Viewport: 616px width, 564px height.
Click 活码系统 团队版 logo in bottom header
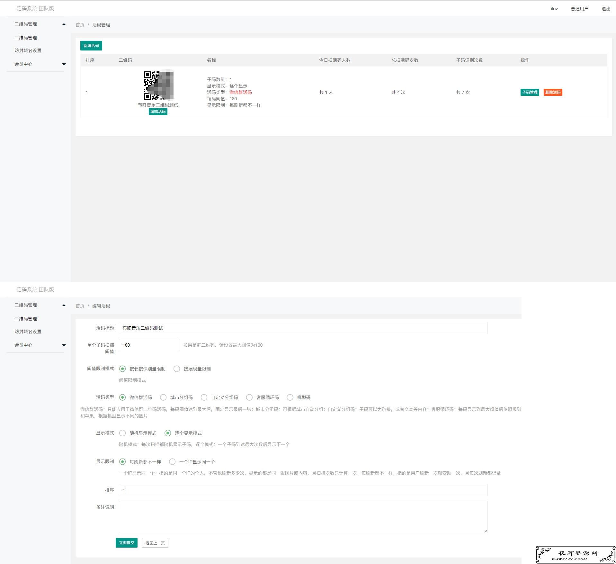(x=35, y=290)
